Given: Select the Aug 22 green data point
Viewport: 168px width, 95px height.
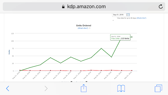Looking at the screenshot, I should pyautogui.click(x=30, y=67).
